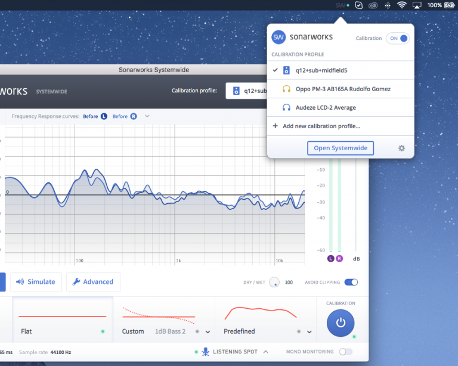Select the q12+sub+midfield5 profile
This screenshot has width=458, height=366.
(341, 70)
